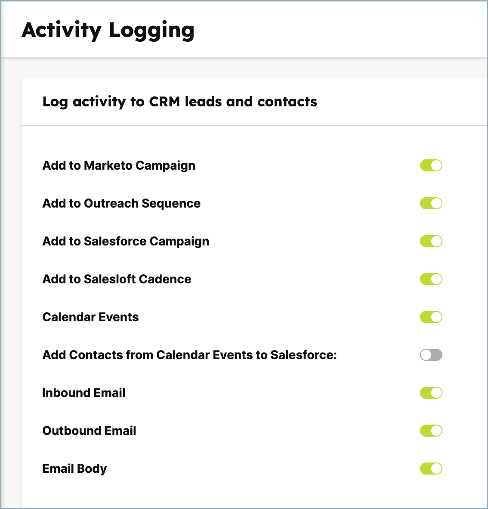Select the Outbound Email text label

[89, 431]
